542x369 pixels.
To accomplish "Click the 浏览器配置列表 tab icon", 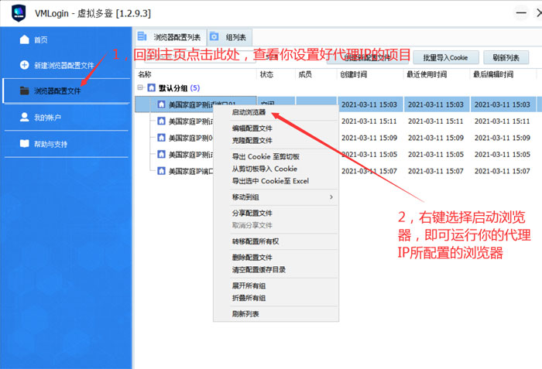I will pyautogui.click(x=142, y=36).
